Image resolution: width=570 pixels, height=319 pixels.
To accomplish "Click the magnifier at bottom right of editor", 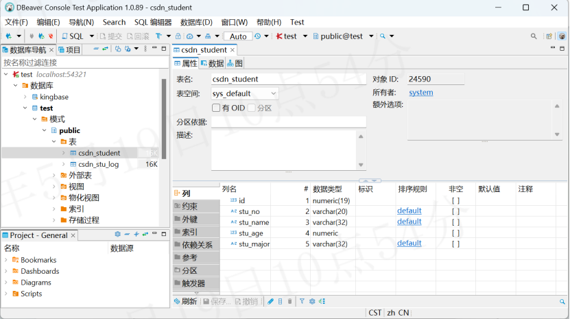I will [x=562, y=302].
